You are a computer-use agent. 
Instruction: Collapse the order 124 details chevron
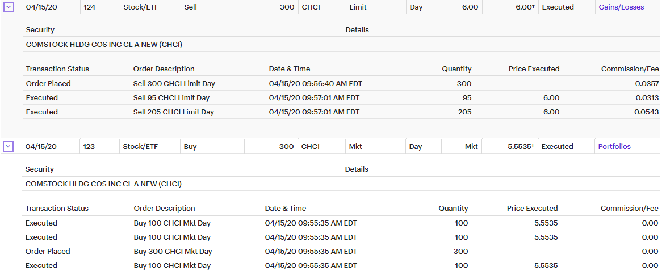[9, 7]
